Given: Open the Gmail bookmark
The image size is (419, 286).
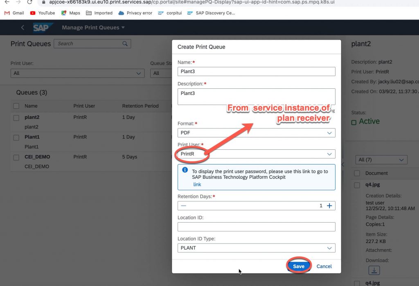Looking at the screenshot, I should [x=14, y=13].
